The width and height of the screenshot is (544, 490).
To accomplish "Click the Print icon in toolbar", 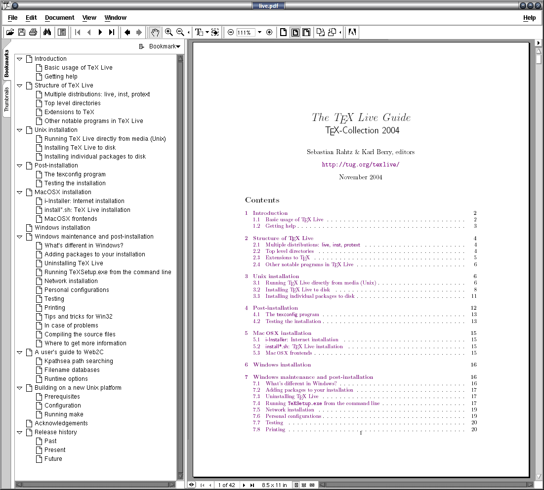I will coord(33,33).
